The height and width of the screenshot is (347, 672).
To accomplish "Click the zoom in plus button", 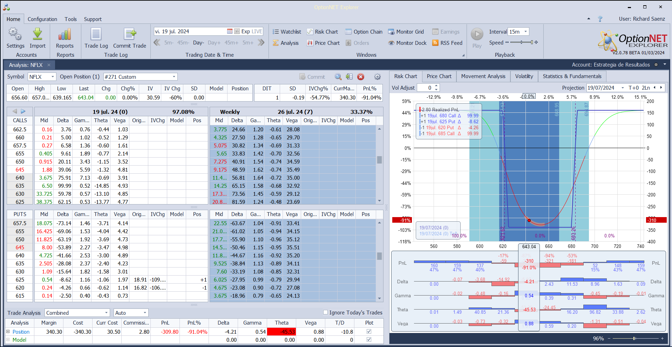I will pos(662,338).
